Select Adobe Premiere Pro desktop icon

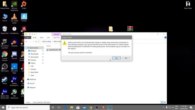[14, 81]
